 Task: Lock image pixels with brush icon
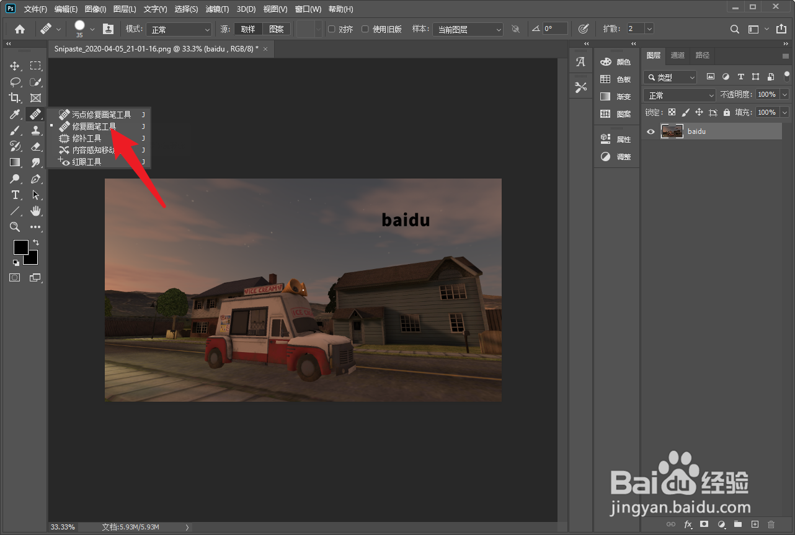[x=685, y=113]
